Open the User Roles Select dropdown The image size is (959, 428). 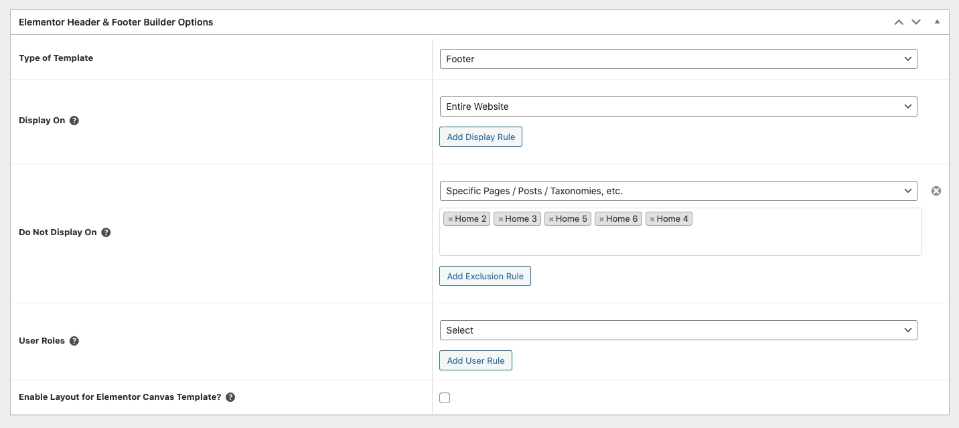678,330
